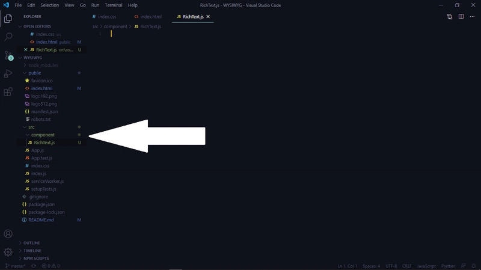
Task: Open the File menu
Action: (18, 5)
